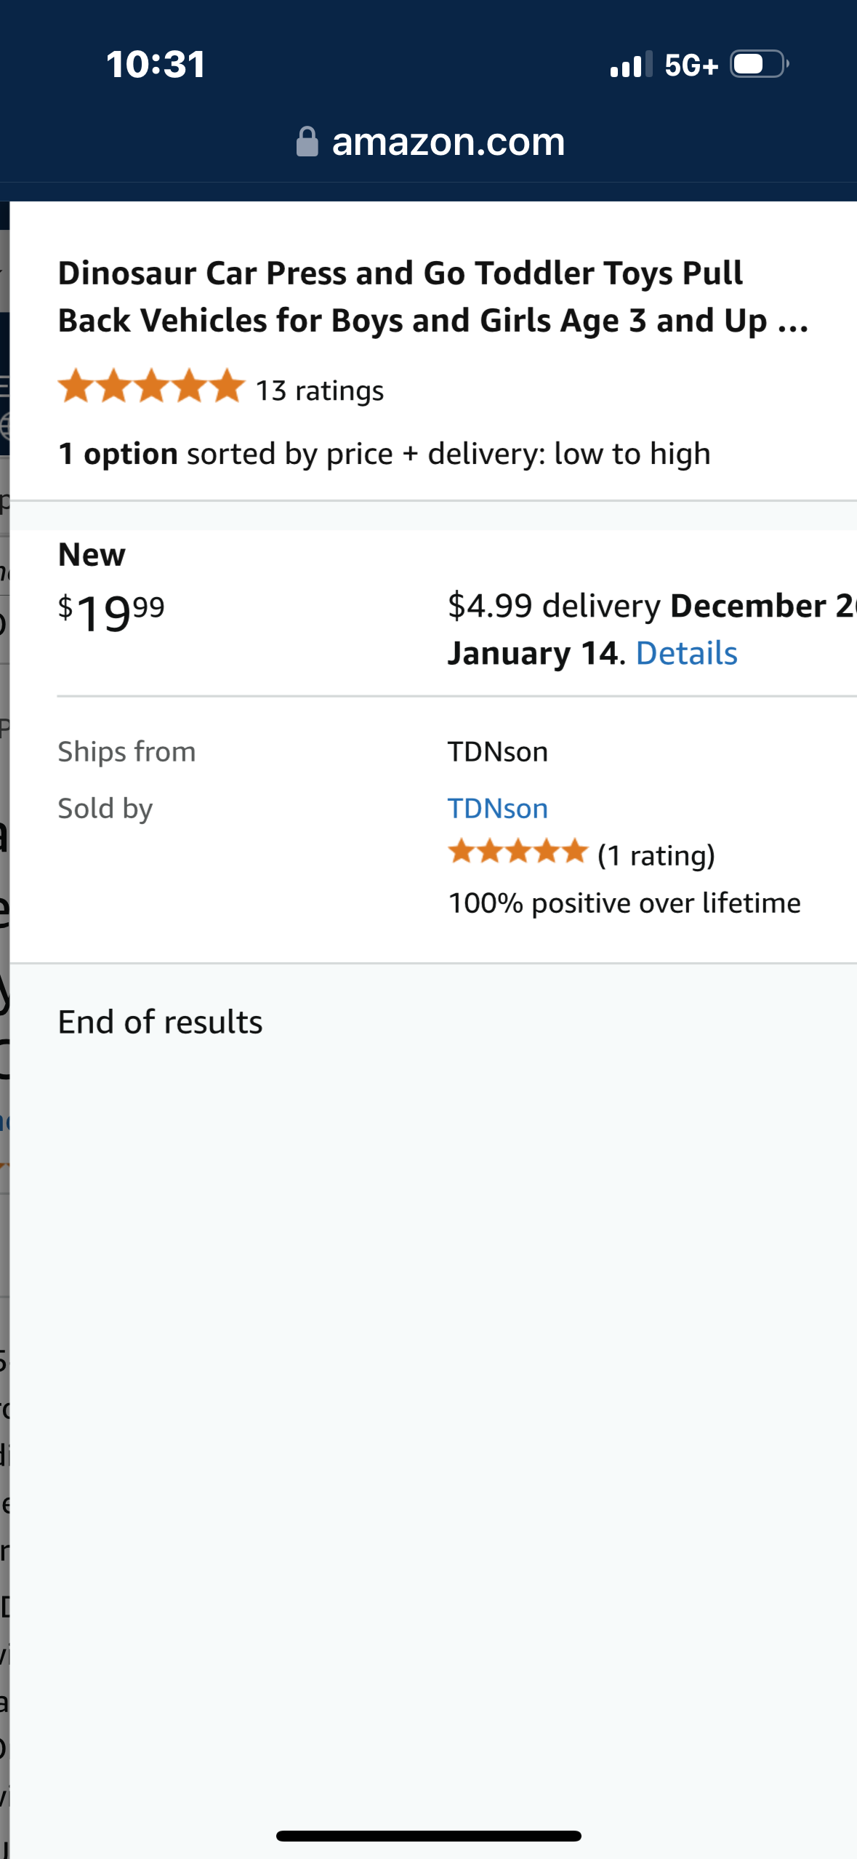Click the Dinosaur Car product title
The width and height of the screenshot is (857, 1859).
coord(432,297)
